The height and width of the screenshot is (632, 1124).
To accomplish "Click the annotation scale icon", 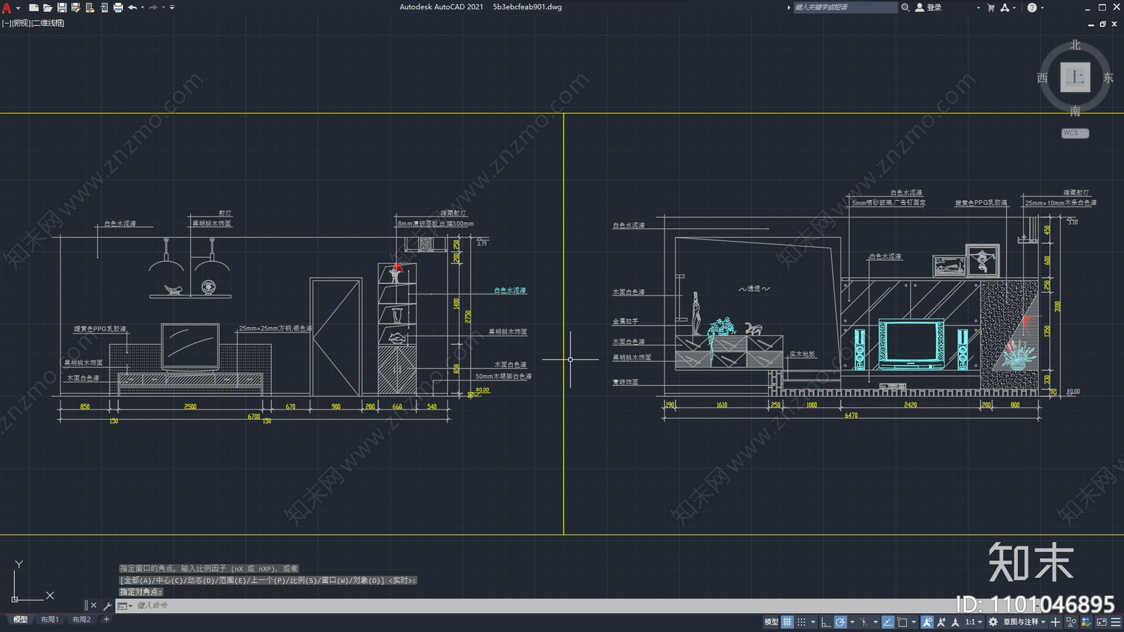I will (x=955, y=621).
